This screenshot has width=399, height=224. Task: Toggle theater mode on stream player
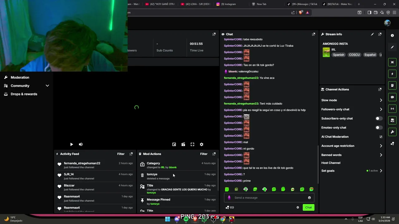[183, 144]
